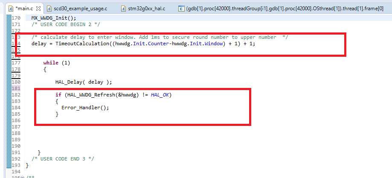Image resolution: width=392 pixels, height=178 pixels.
Task: Click line number 170 in the gutter
Action: tap(16, 18)
